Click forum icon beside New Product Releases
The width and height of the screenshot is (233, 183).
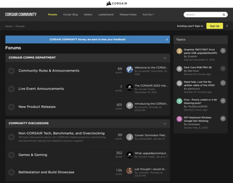click(x=11, y=107)
